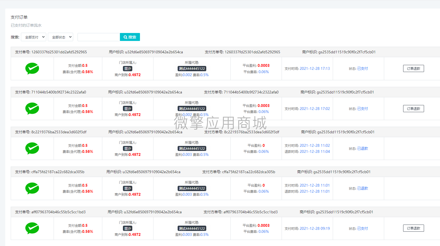Viewport: 440px width, 246px height.
Task: Click 商户到账 0.4972 in the 09:19 order
Action: point(128,234)
